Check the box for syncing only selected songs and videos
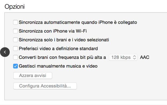This screenshot has width=167, height=105. (15, 40)
